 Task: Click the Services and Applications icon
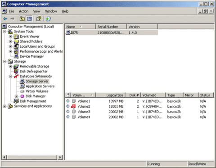pos(10,106)
